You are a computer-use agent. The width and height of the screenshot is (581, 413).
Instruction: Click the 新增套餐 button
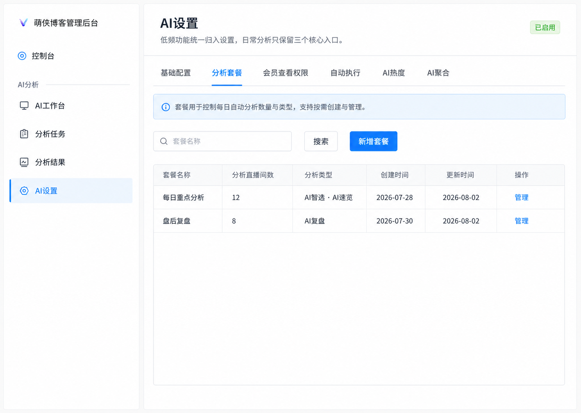tap(374, 141)
